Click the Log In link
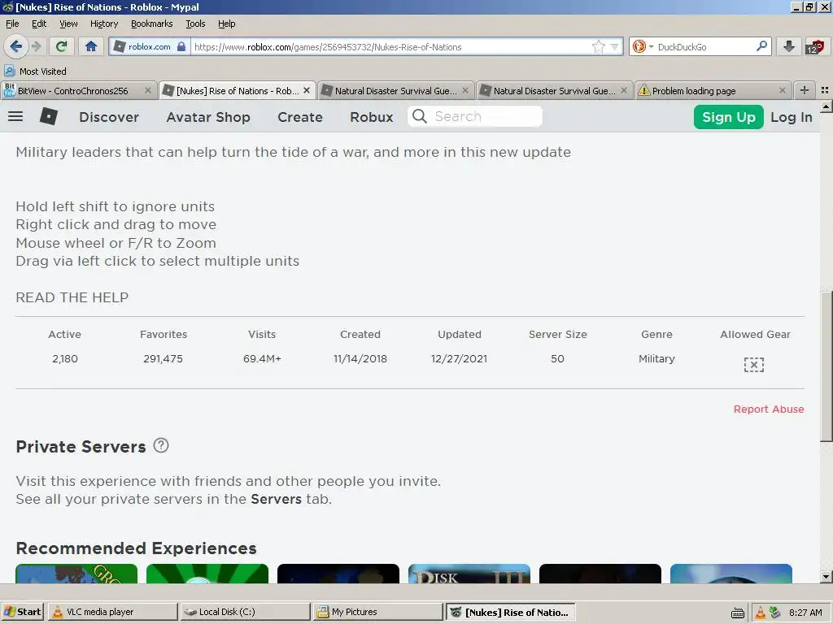833x624 pixels. point(791,117)
